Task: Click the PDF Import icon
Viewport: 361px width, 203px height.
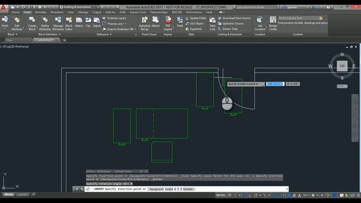Action: (x=168, y=20)
